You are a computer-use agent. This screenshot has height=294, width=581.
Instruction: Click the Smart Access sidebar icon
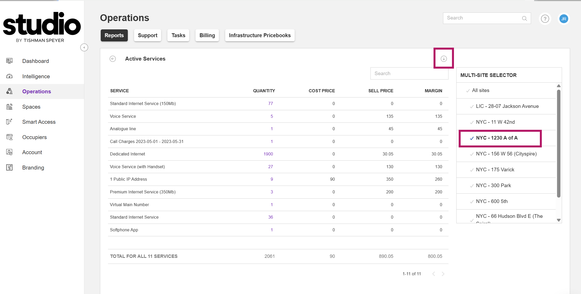[x=9, y=122]
